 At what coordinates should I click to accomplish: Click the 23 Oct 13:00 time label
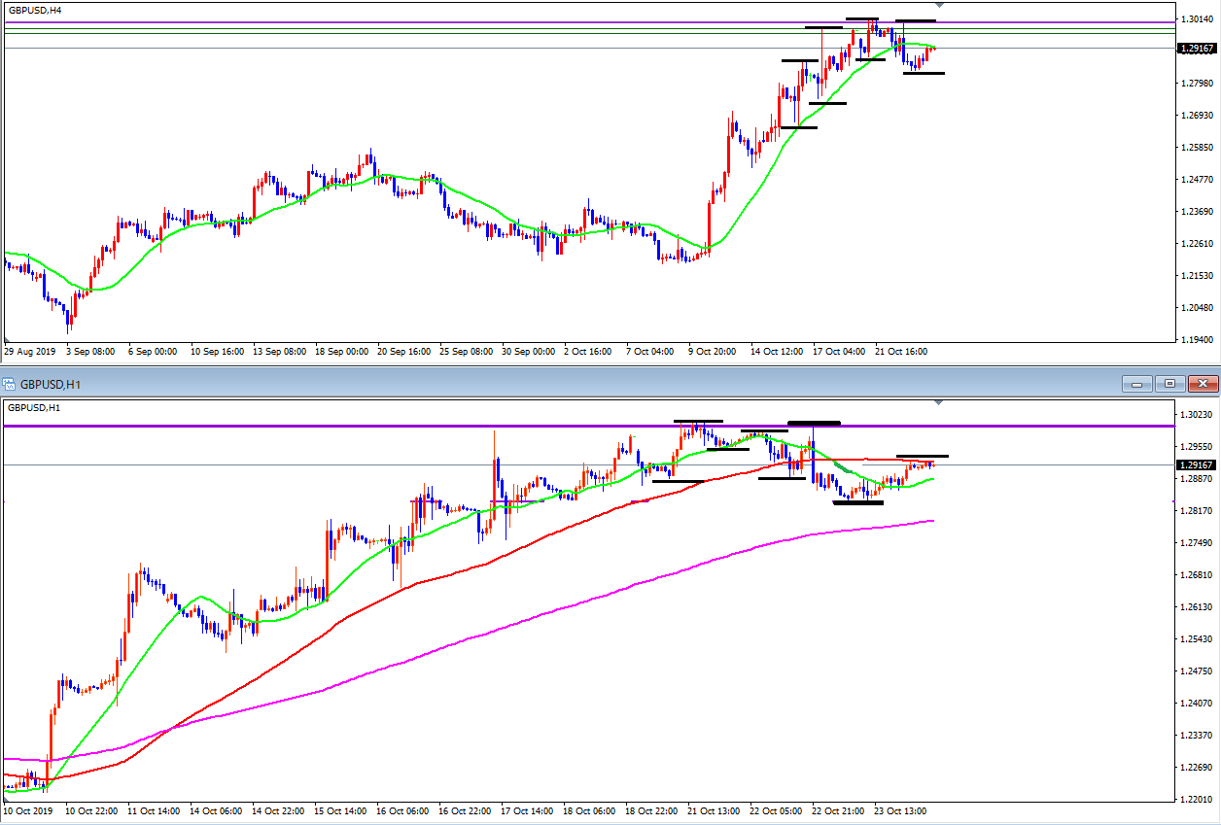pos(901,810)
